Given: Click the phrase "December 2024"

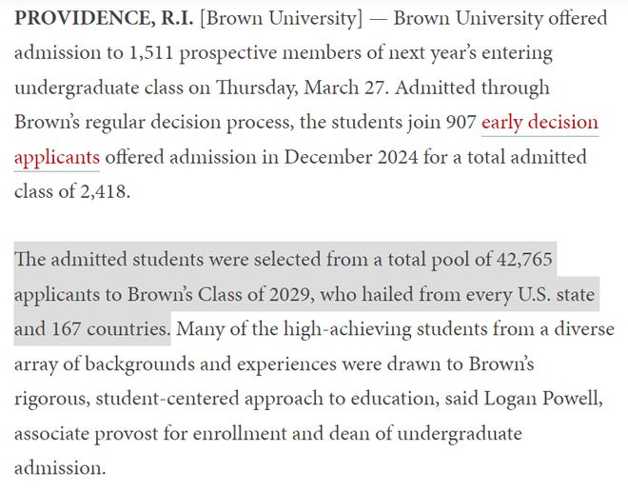Looking at the screenshot, I should point(351,157).
